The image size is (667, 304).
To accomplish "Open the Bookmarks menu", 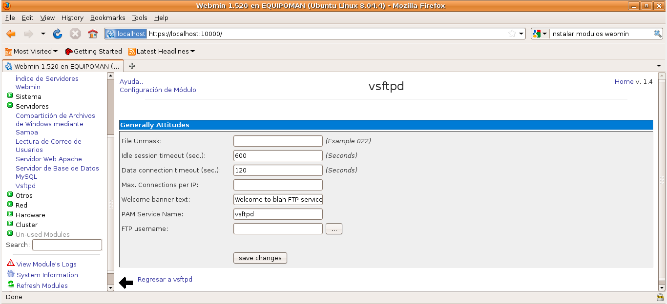I will [x=107, y=18].
